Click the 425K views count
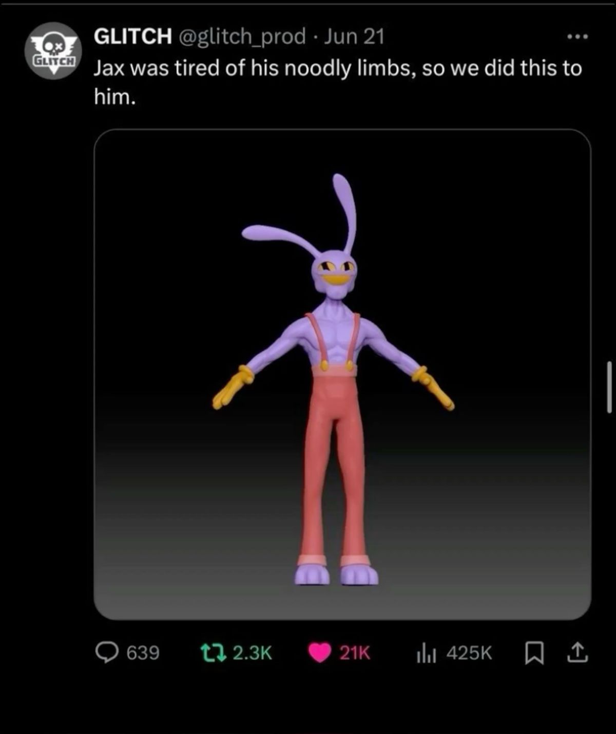Viewport: 616px width, 734px height. pos(469,653)
